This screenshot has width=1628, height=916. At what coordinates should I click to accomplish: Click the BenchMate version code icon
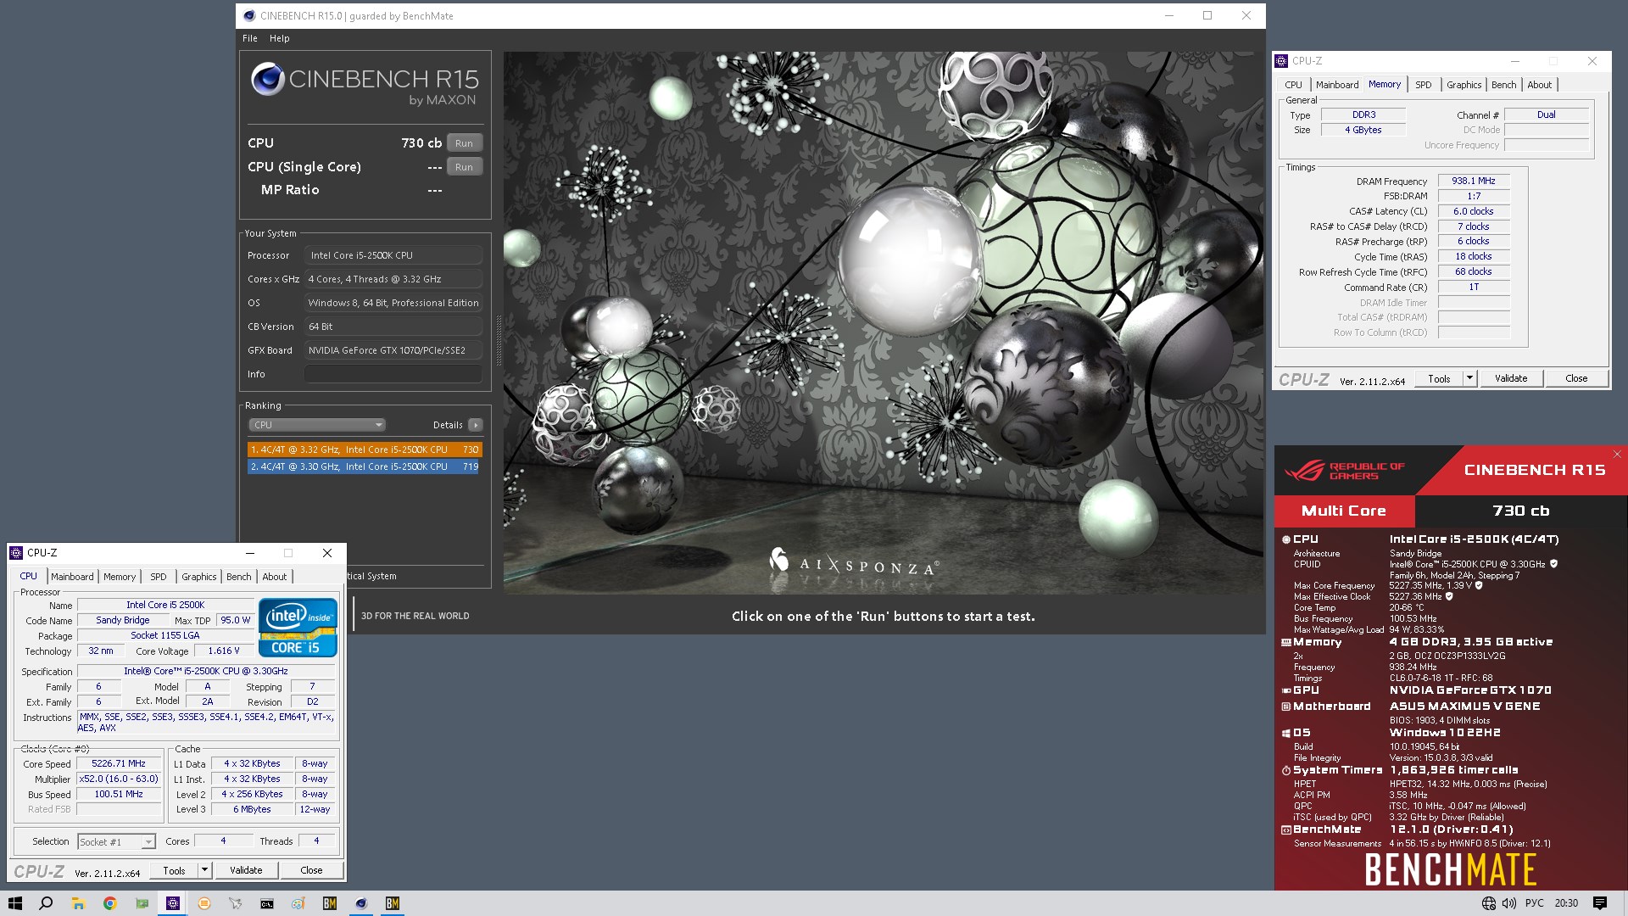click(x=1286, y=829)
